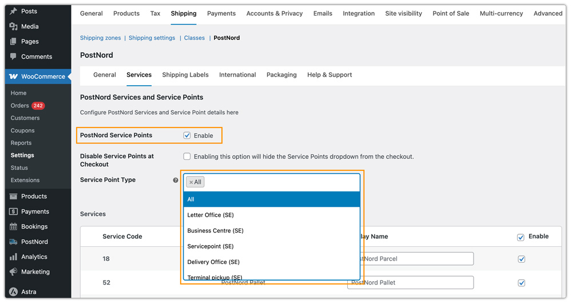The image size is (572, 304).
Task: Click the Pages icon in sidebar
Action: click(14, 42)
